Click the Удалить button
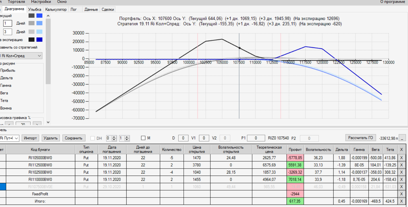Screen dimensions: 408x207 pos(51,138)
